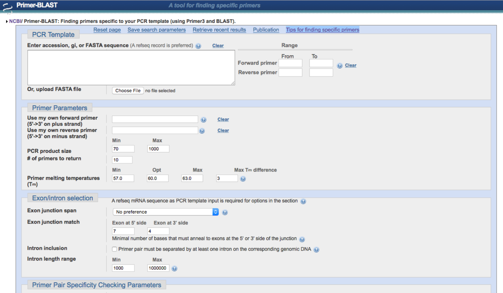The width and height of the screenshot is (503, 293).
Task: Click melting temperature Max field 63.0
Action: click(x=192, y=178)
